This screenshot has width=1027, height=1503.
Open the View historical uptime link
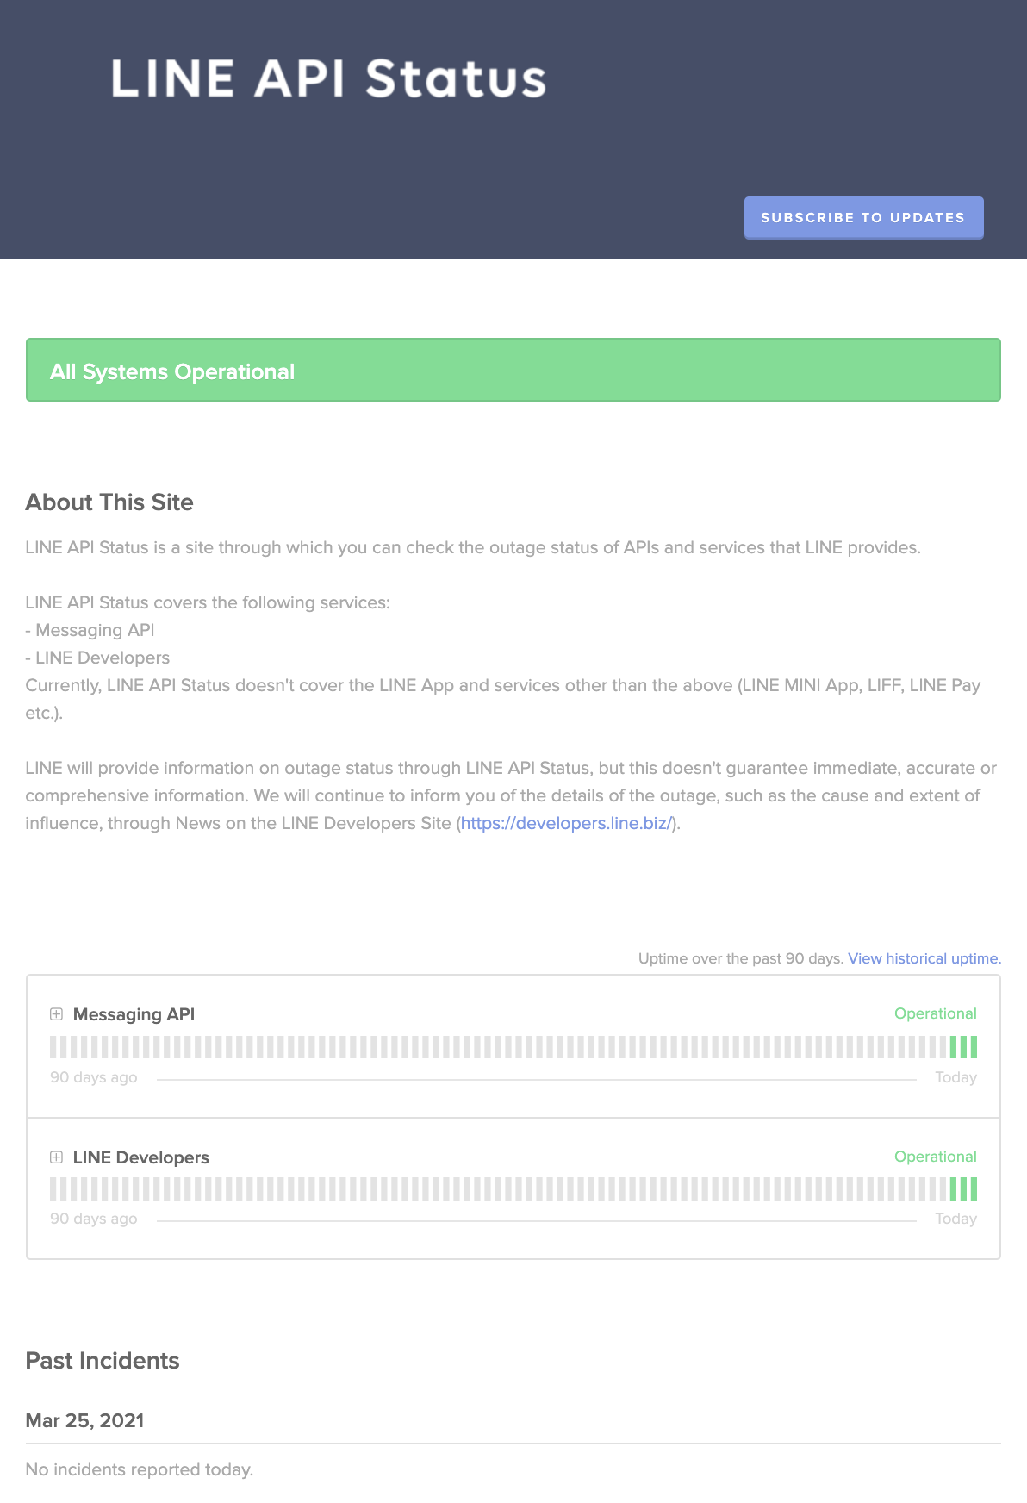(x=924, y=958)
